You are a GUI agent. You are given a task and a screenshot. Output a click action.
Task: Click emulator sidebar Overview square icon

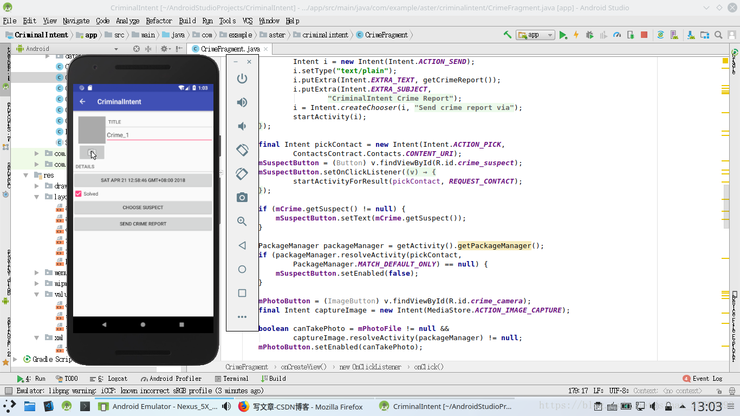tap(242, 293)
